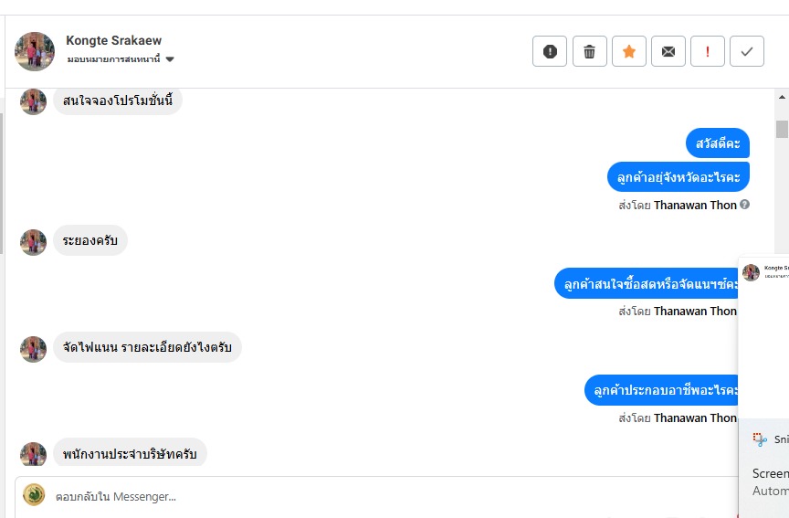Click customer avatar next to ระยองครับ message
The width and height of the screenshot is (789, 518).
click(x=34, y=242)
